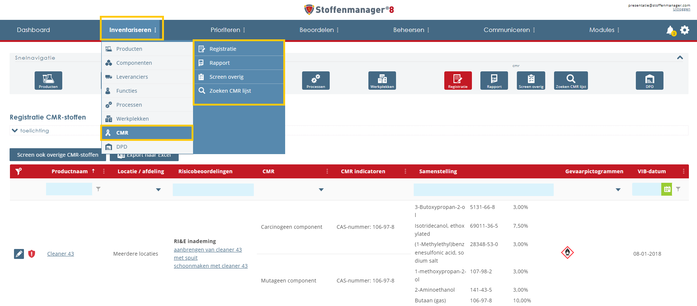
Task: Collapse the Snelnavigatie panel
Action: pyautogui.click(x=680, y=58)
